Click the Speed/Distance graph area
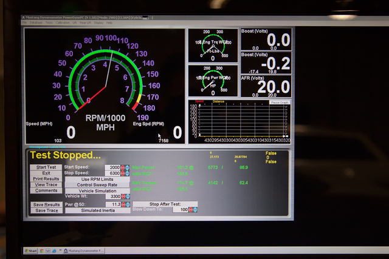The width and height of the screenshot is (389, 259). 239,122
